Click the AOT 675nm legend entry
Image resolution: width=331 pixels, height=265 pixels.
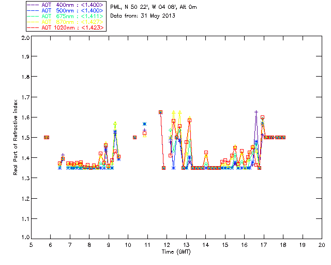pyautogui.click(x=66, y=16)
